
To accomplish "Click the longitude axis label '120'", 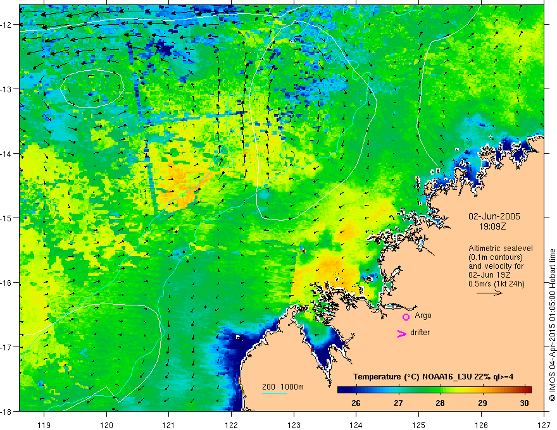I will click(106, 425).
